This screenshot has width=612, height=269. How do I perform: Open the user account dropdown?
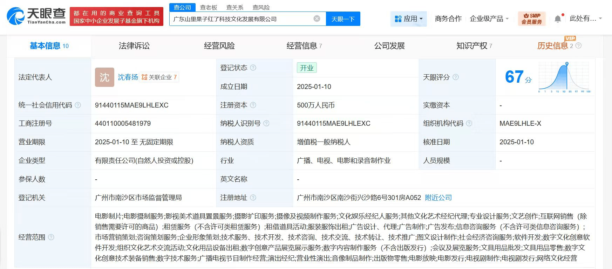[585, 19]
